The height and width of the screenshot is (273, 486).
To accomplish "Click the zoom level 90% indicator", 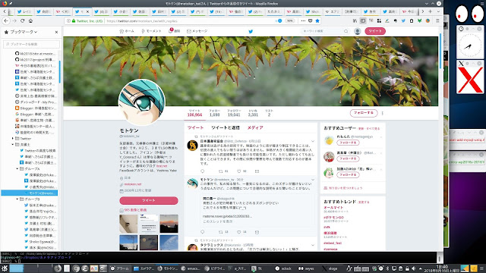I will pos(290,20).
